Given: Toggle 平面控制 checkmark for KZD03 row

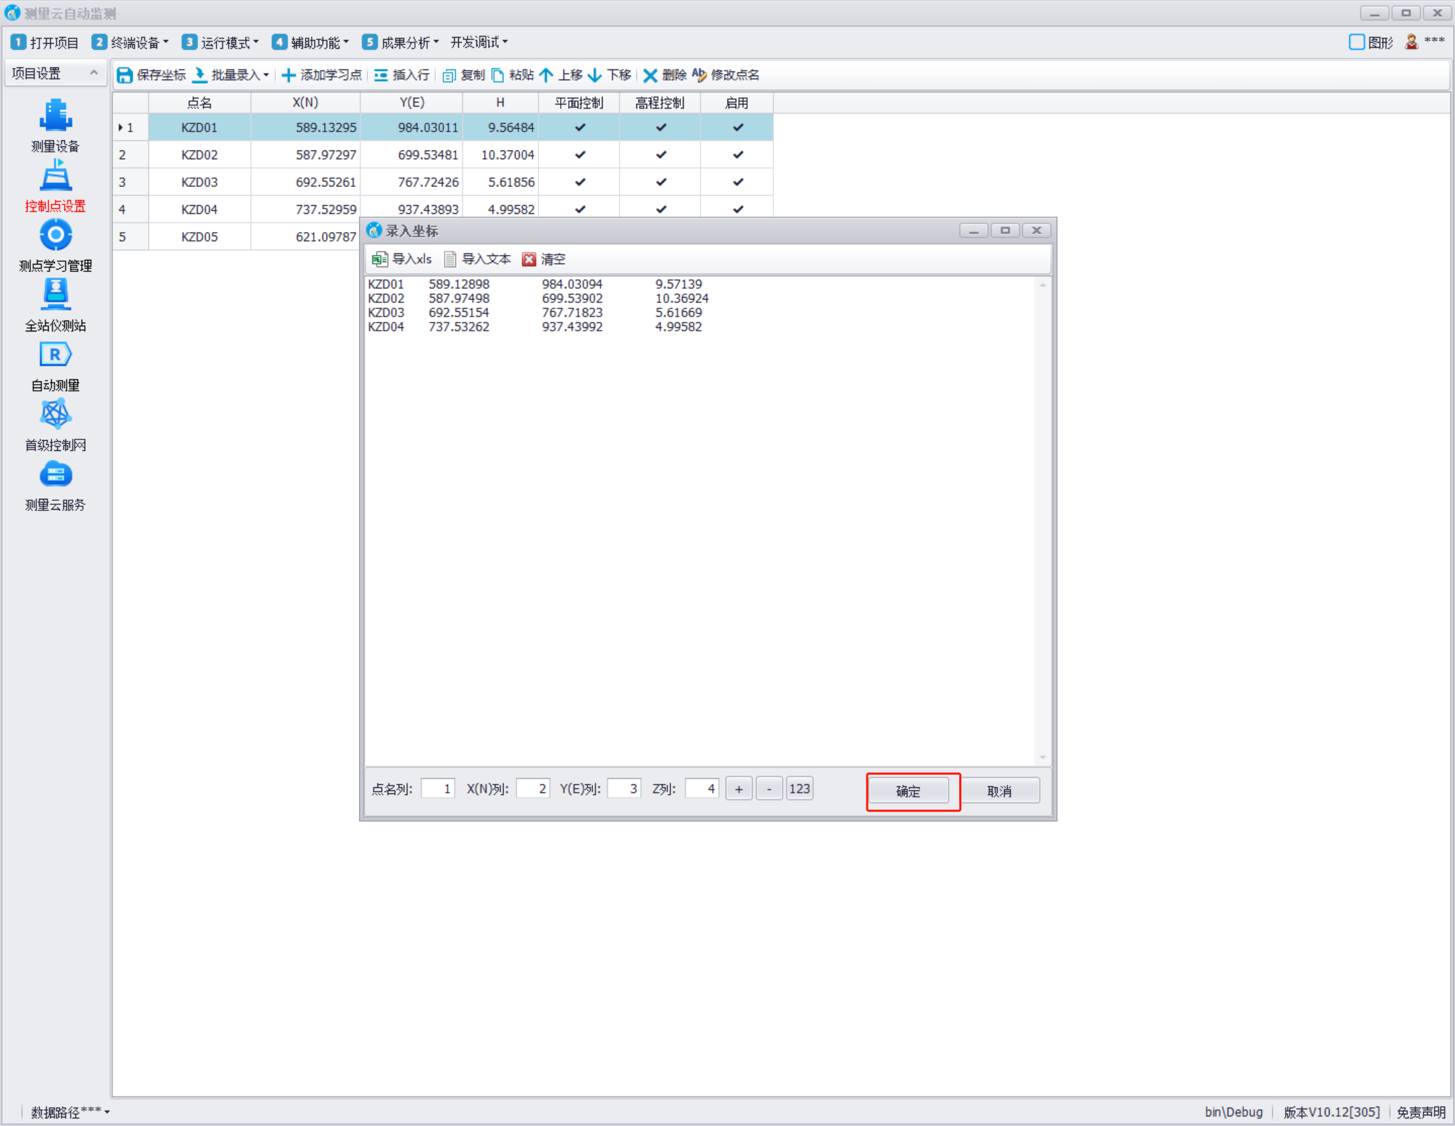Looking at the screenshot, I should point(580,182).
